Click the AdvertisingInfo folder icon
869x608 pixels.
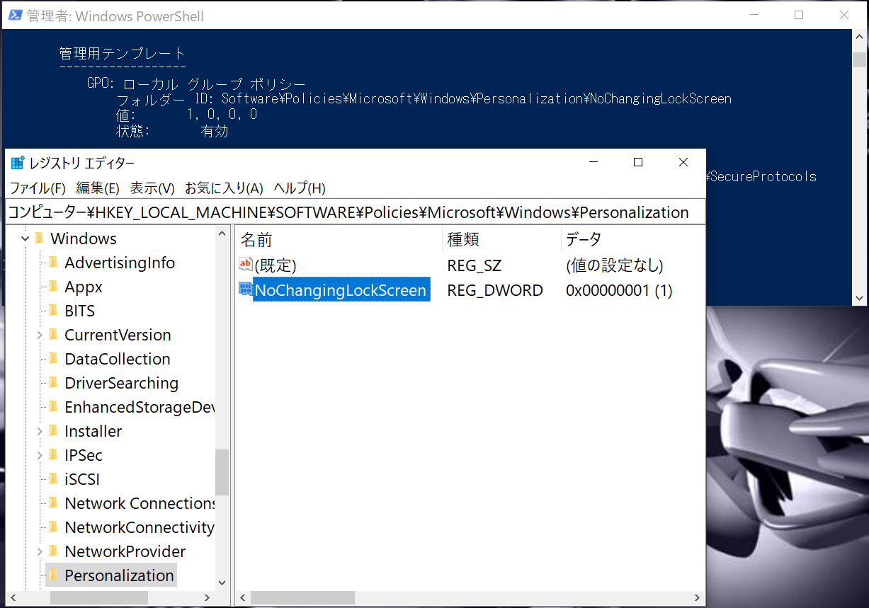(54, 263)
